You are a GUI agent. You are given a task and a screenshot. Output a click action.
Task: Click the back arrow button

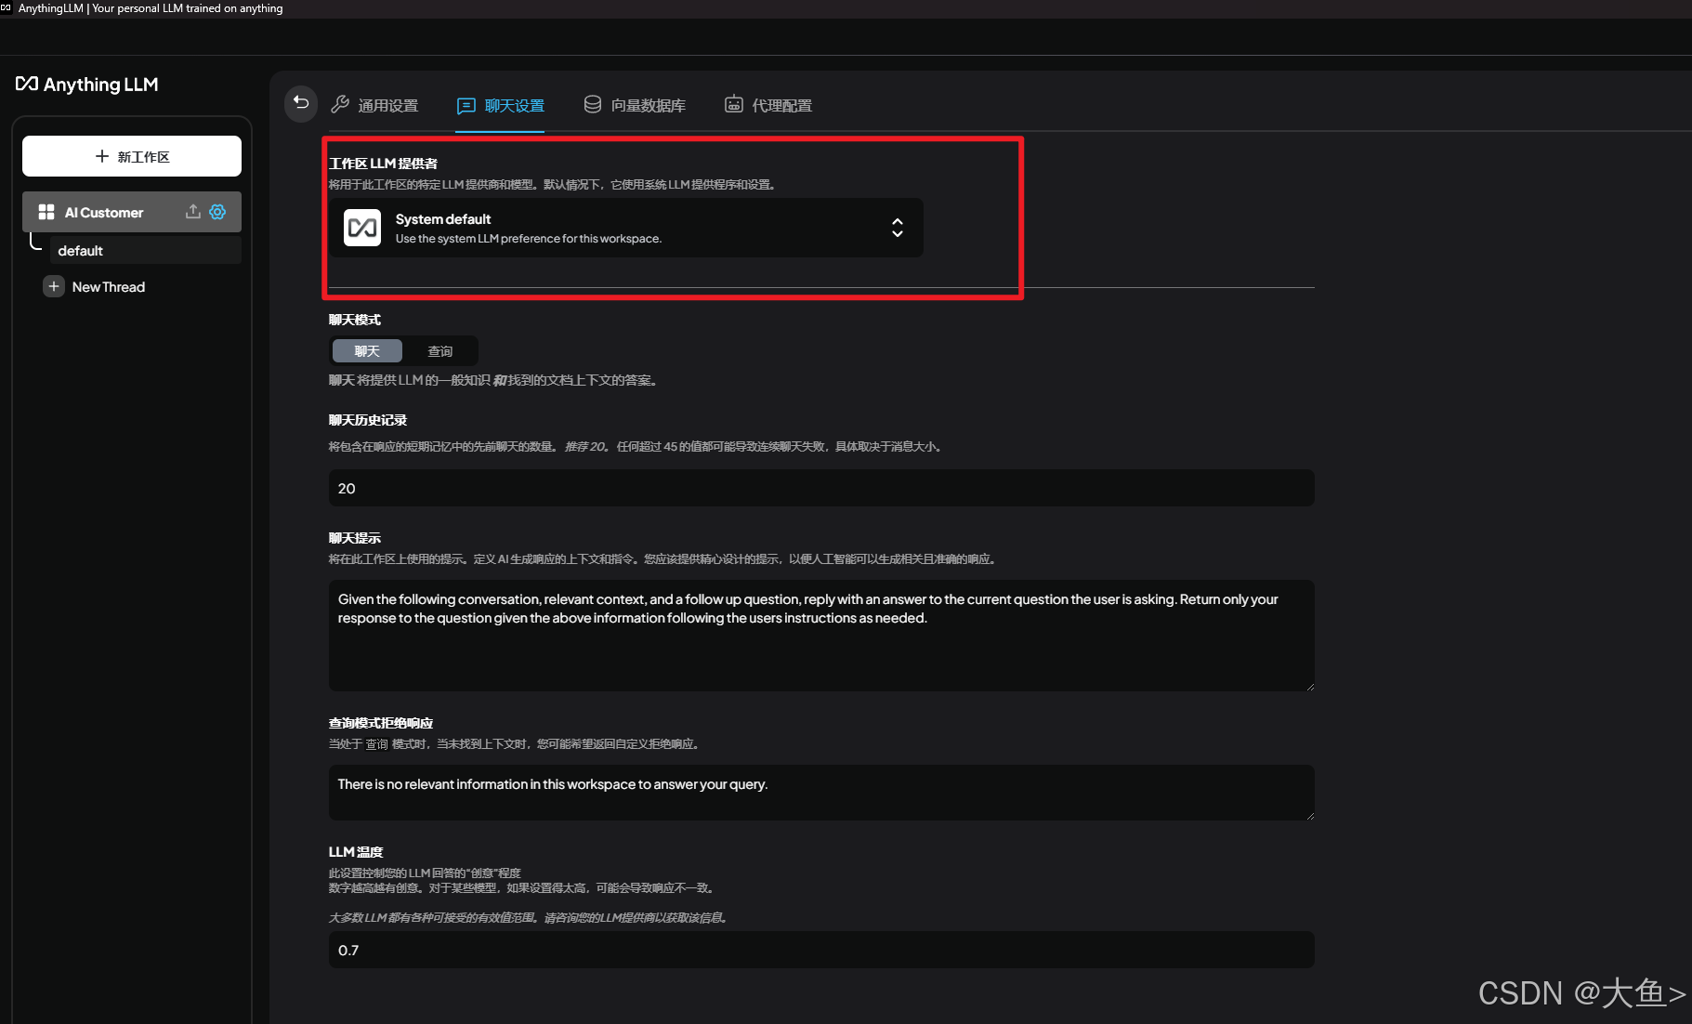point(301,103)
